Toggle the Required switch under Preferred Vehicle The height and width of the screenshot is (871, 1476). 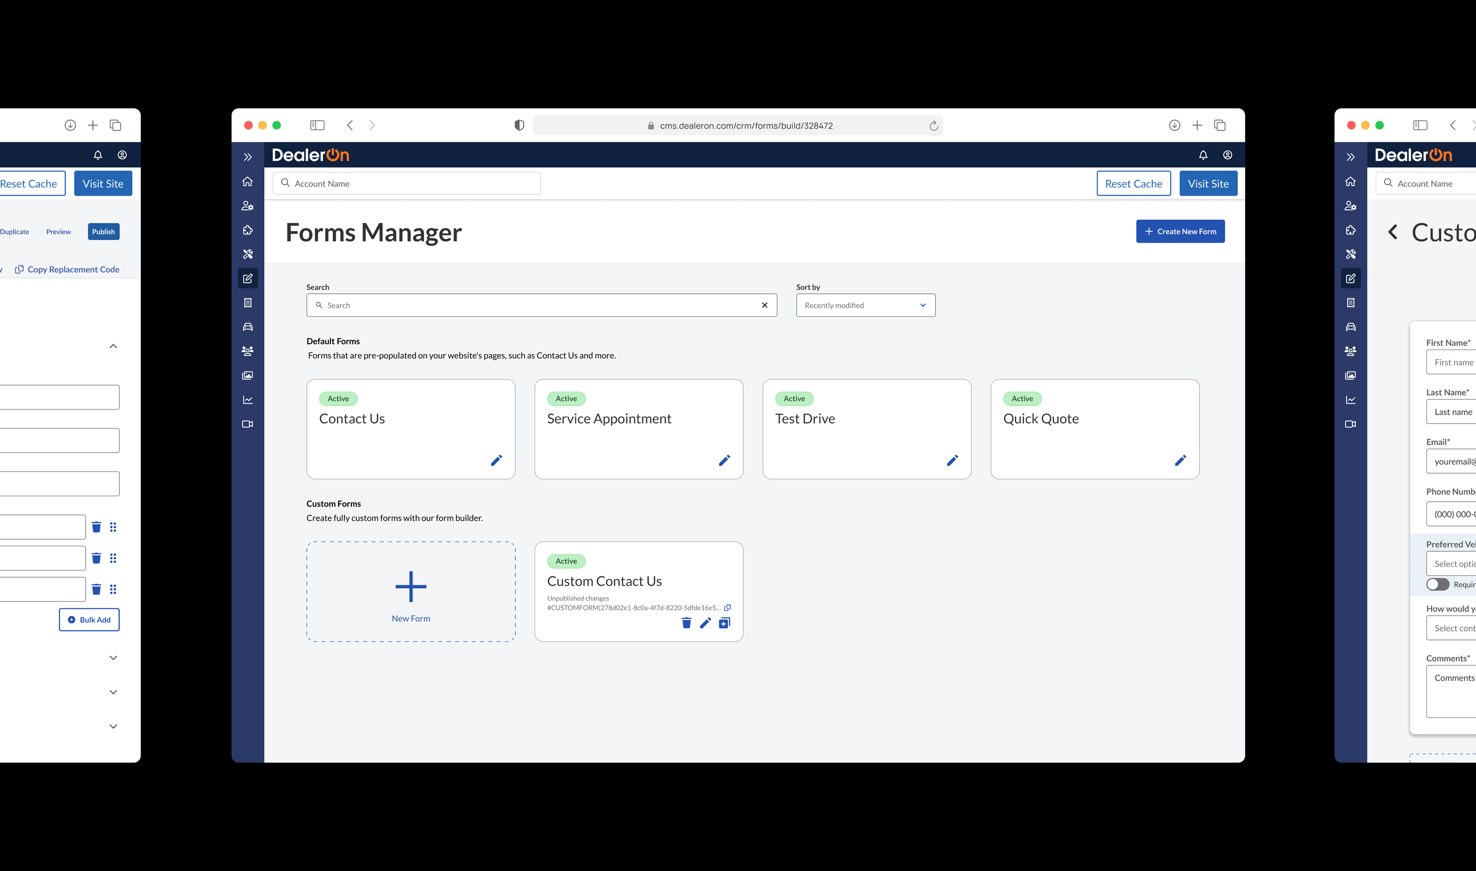coord(1438,584)
